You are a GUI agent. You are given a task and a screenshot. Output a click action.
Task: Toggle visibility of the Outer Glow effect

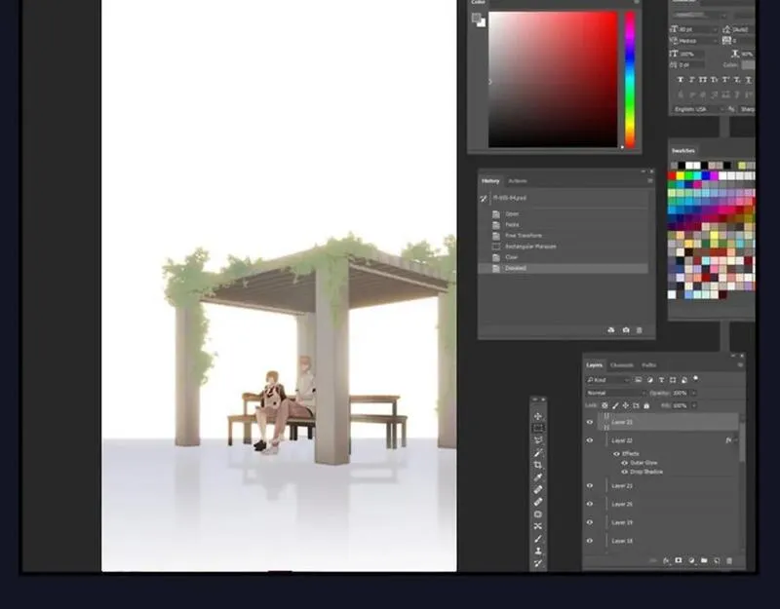pos(625,463)
